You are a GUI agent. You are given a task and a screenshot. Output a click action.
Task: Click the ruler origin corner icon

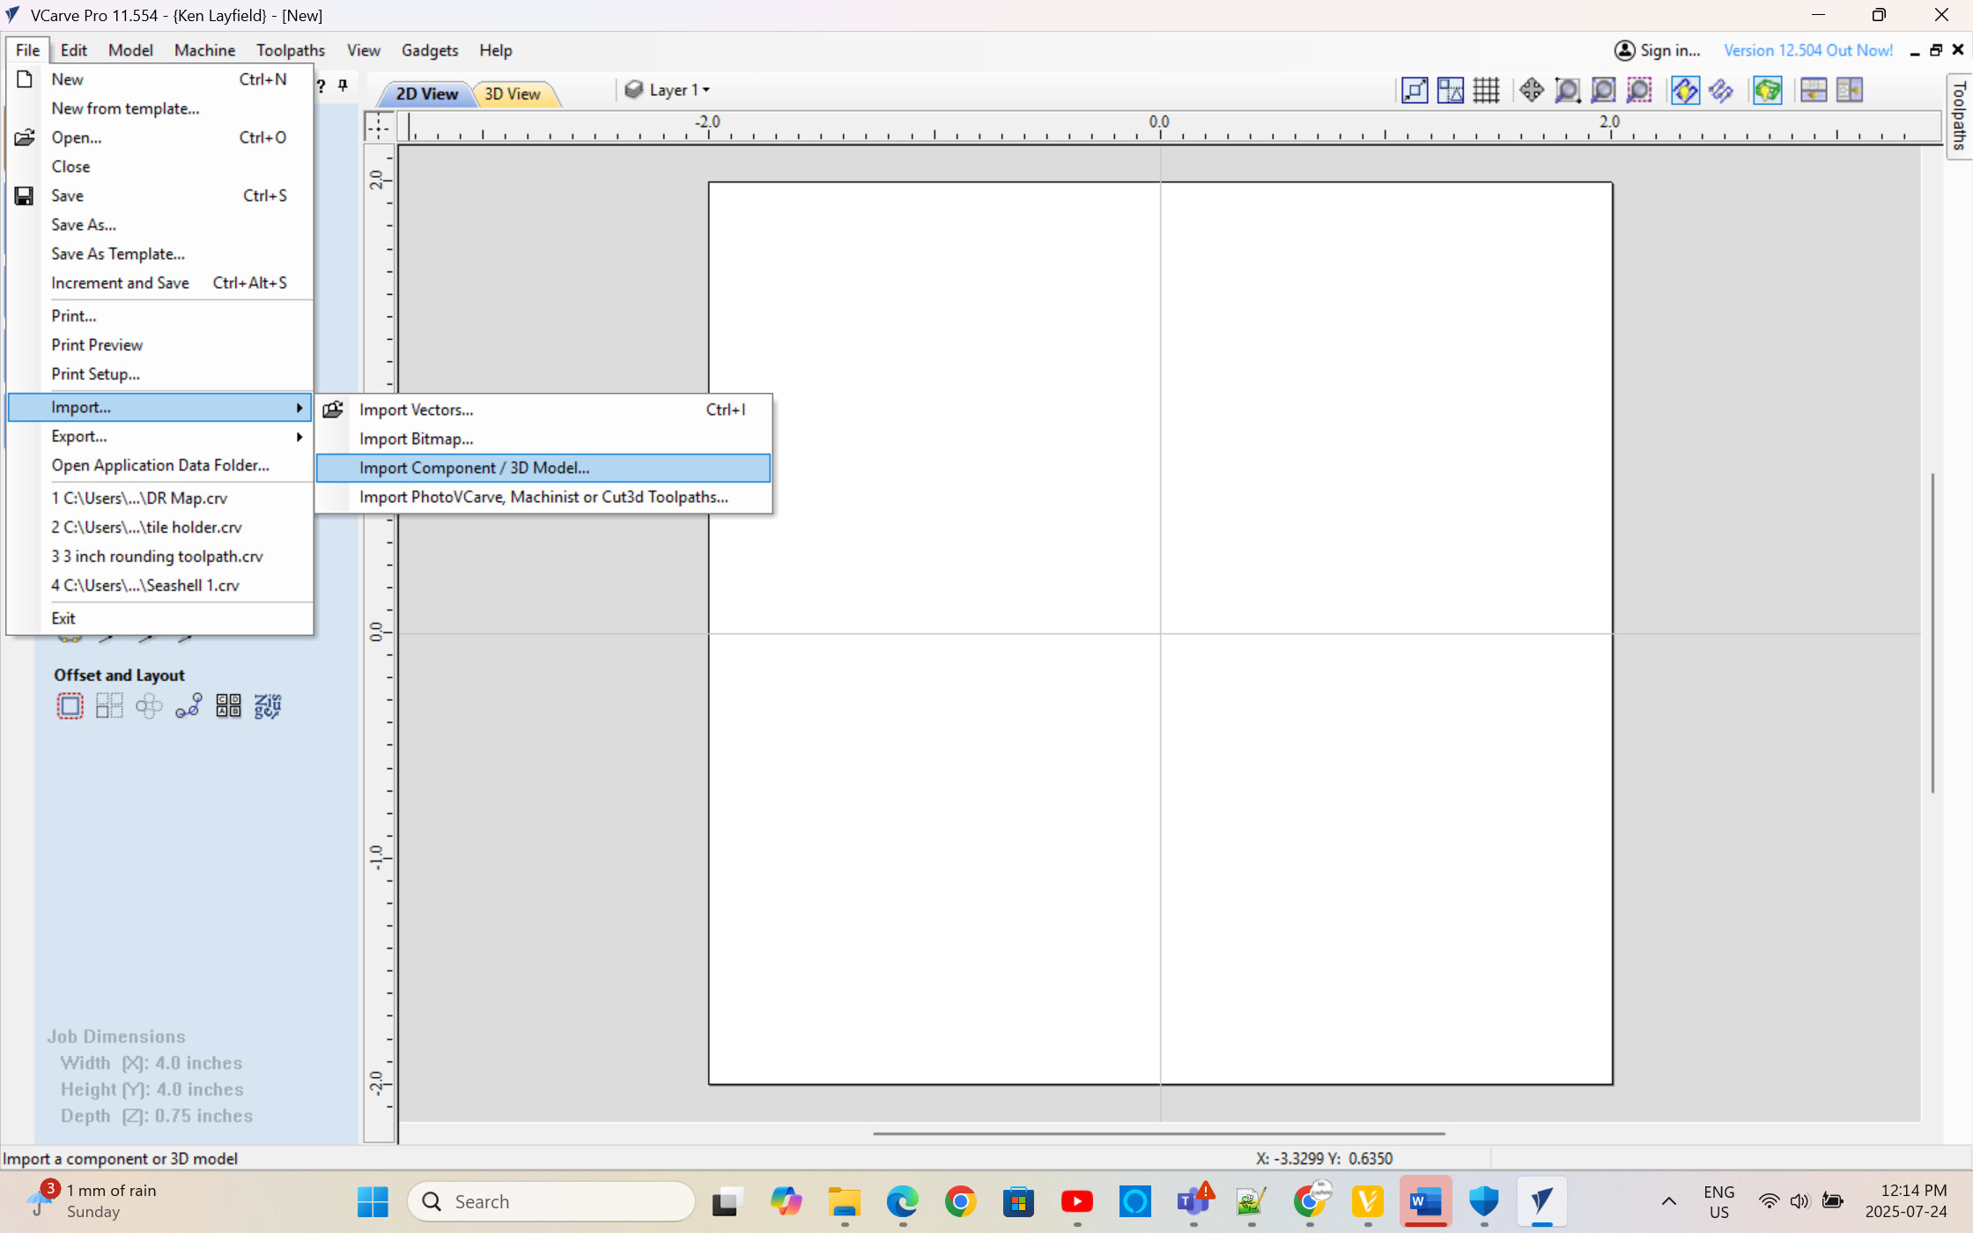pyautogui.click(x=379, y=127)
